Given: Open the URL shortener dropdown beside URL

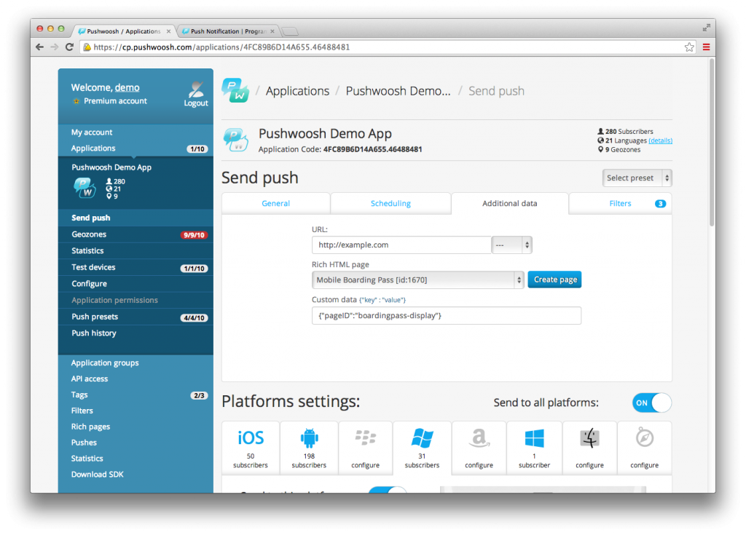Looking at the screenshot, I should (x=512, y=245).
